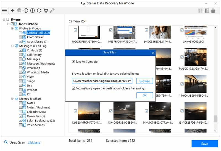The image size is (221, 151).
Task: Open the shopping cart buy icon
Action: [x=46, y=10]
